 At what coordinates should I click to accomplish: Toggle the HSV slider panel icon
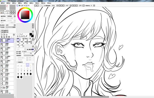point(22,5)
